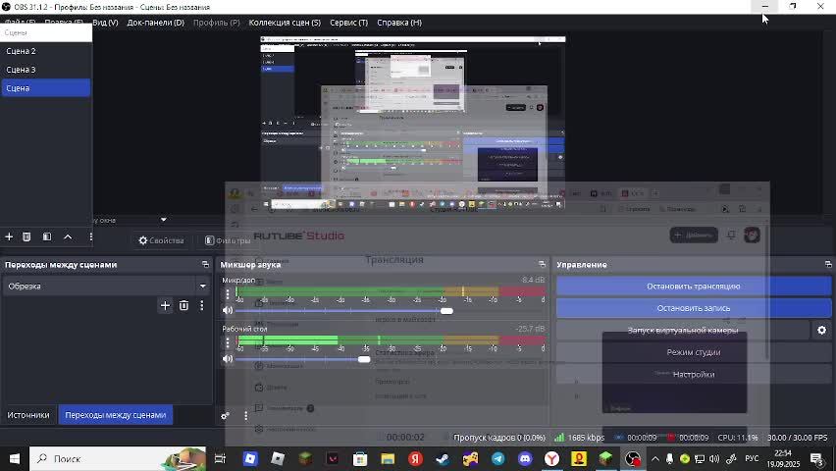Open Windows Task View

[220, 458]
